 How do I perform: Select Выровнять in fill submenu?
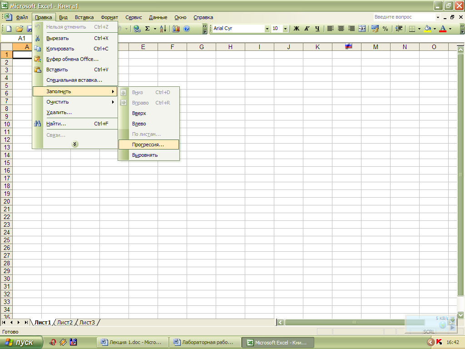coord(148,155)
